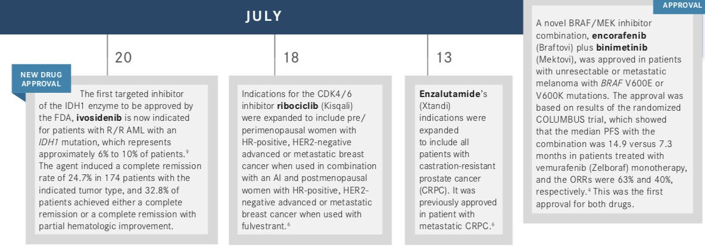The image size is (705, 250).
Task: Click the Xtandi brand name in parentheses
Action: (436, 106)
